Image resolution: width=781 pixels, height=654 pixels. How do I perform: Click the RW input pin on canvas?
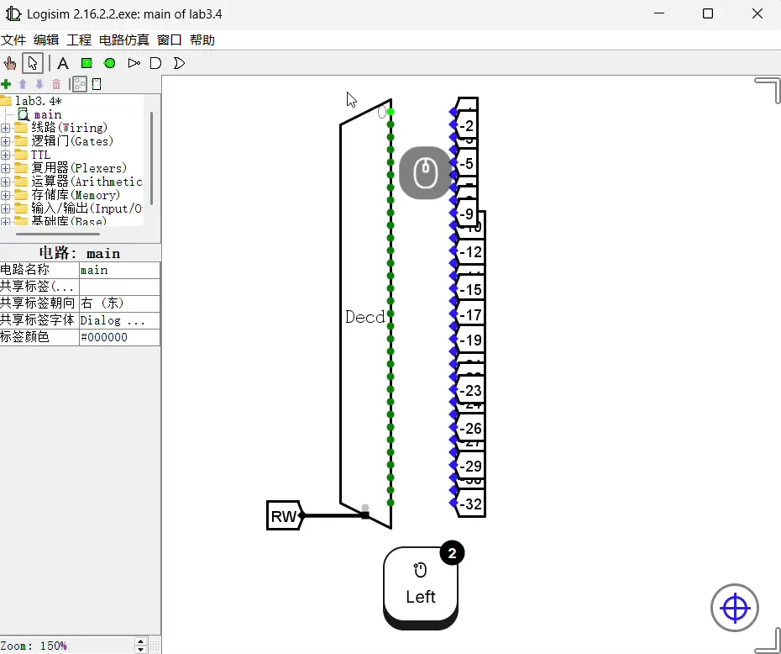coord(284,516)
